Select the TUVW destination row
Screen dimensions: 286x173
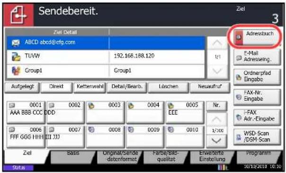click(x=106, y=57)
